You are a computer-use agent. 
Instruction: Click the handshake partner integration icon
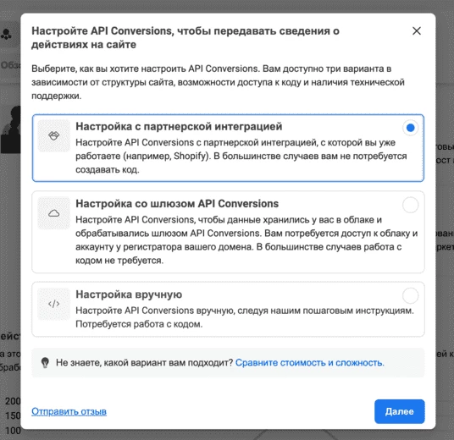tap(54, 135)
